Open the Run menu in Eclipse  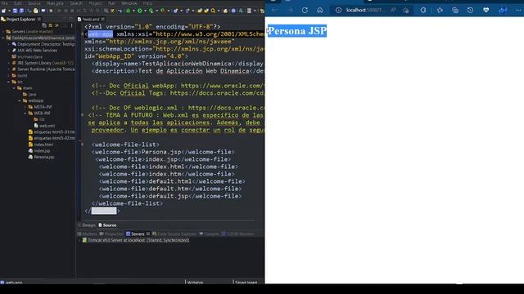tap(111, 3)
